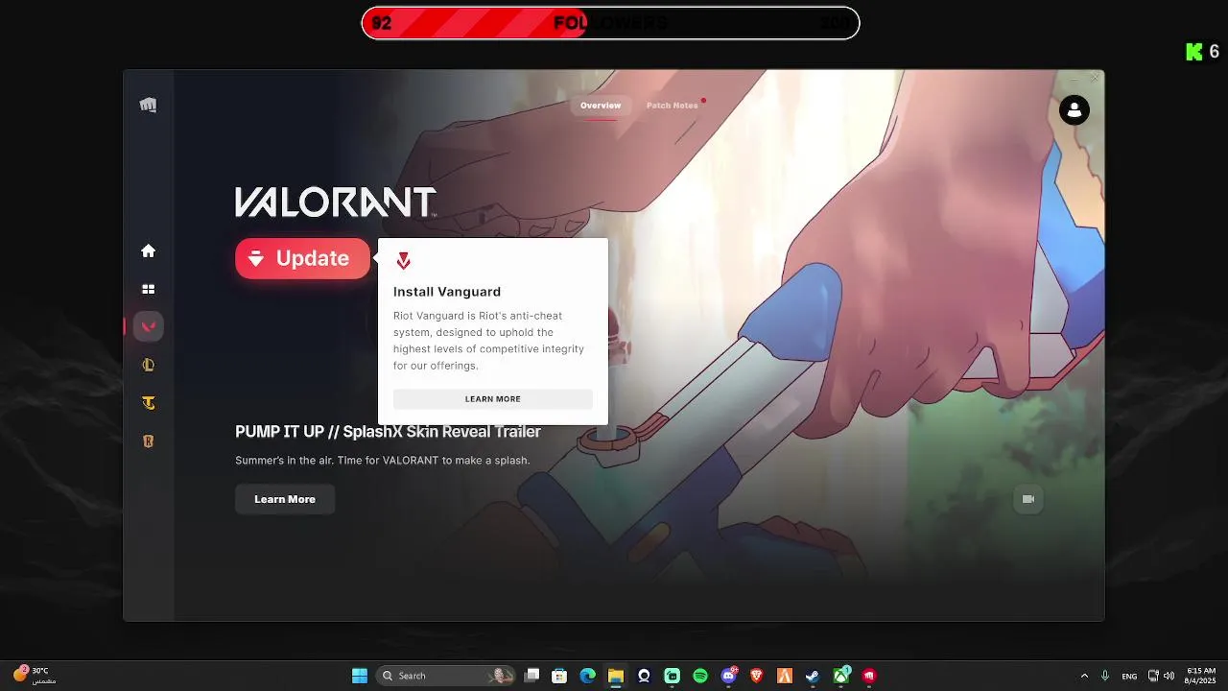Open Spotify from taskbar
The width and height of the screenshot is (1228, 691).
(x=700, y=676)
